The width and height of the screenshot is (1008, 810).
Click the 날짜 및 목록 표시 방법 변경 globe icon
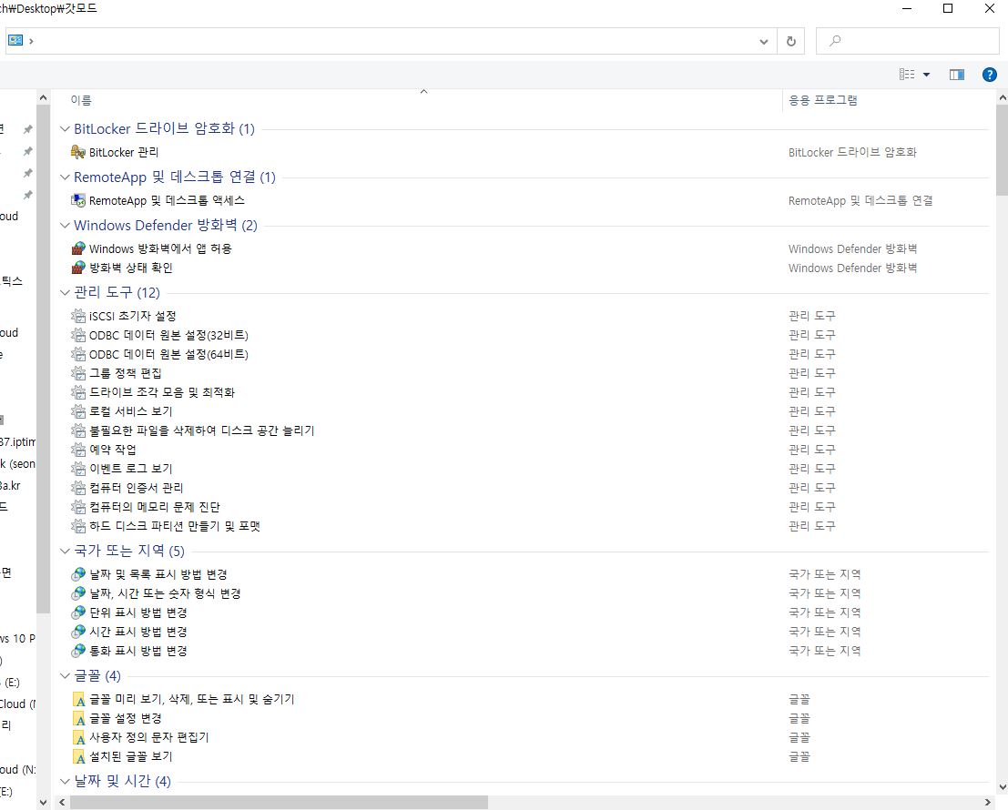click(x=78, y=574)
